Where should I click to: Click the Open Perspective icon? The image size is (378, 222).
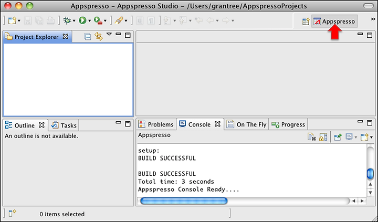click(306, 22)
